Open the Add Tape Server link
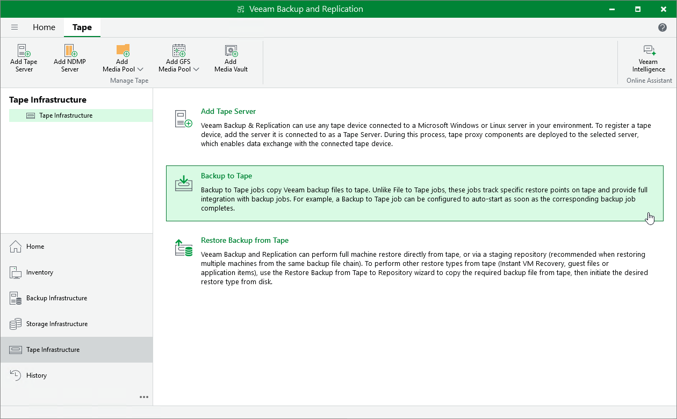Screen dimensions: 677x419 (228, 112)
